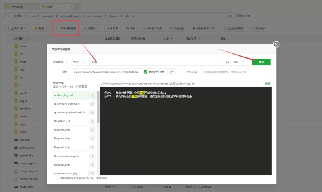Screen dimensions: 322x192
Task: Click the archive.php file icon
Action: (x=16, y=148)
